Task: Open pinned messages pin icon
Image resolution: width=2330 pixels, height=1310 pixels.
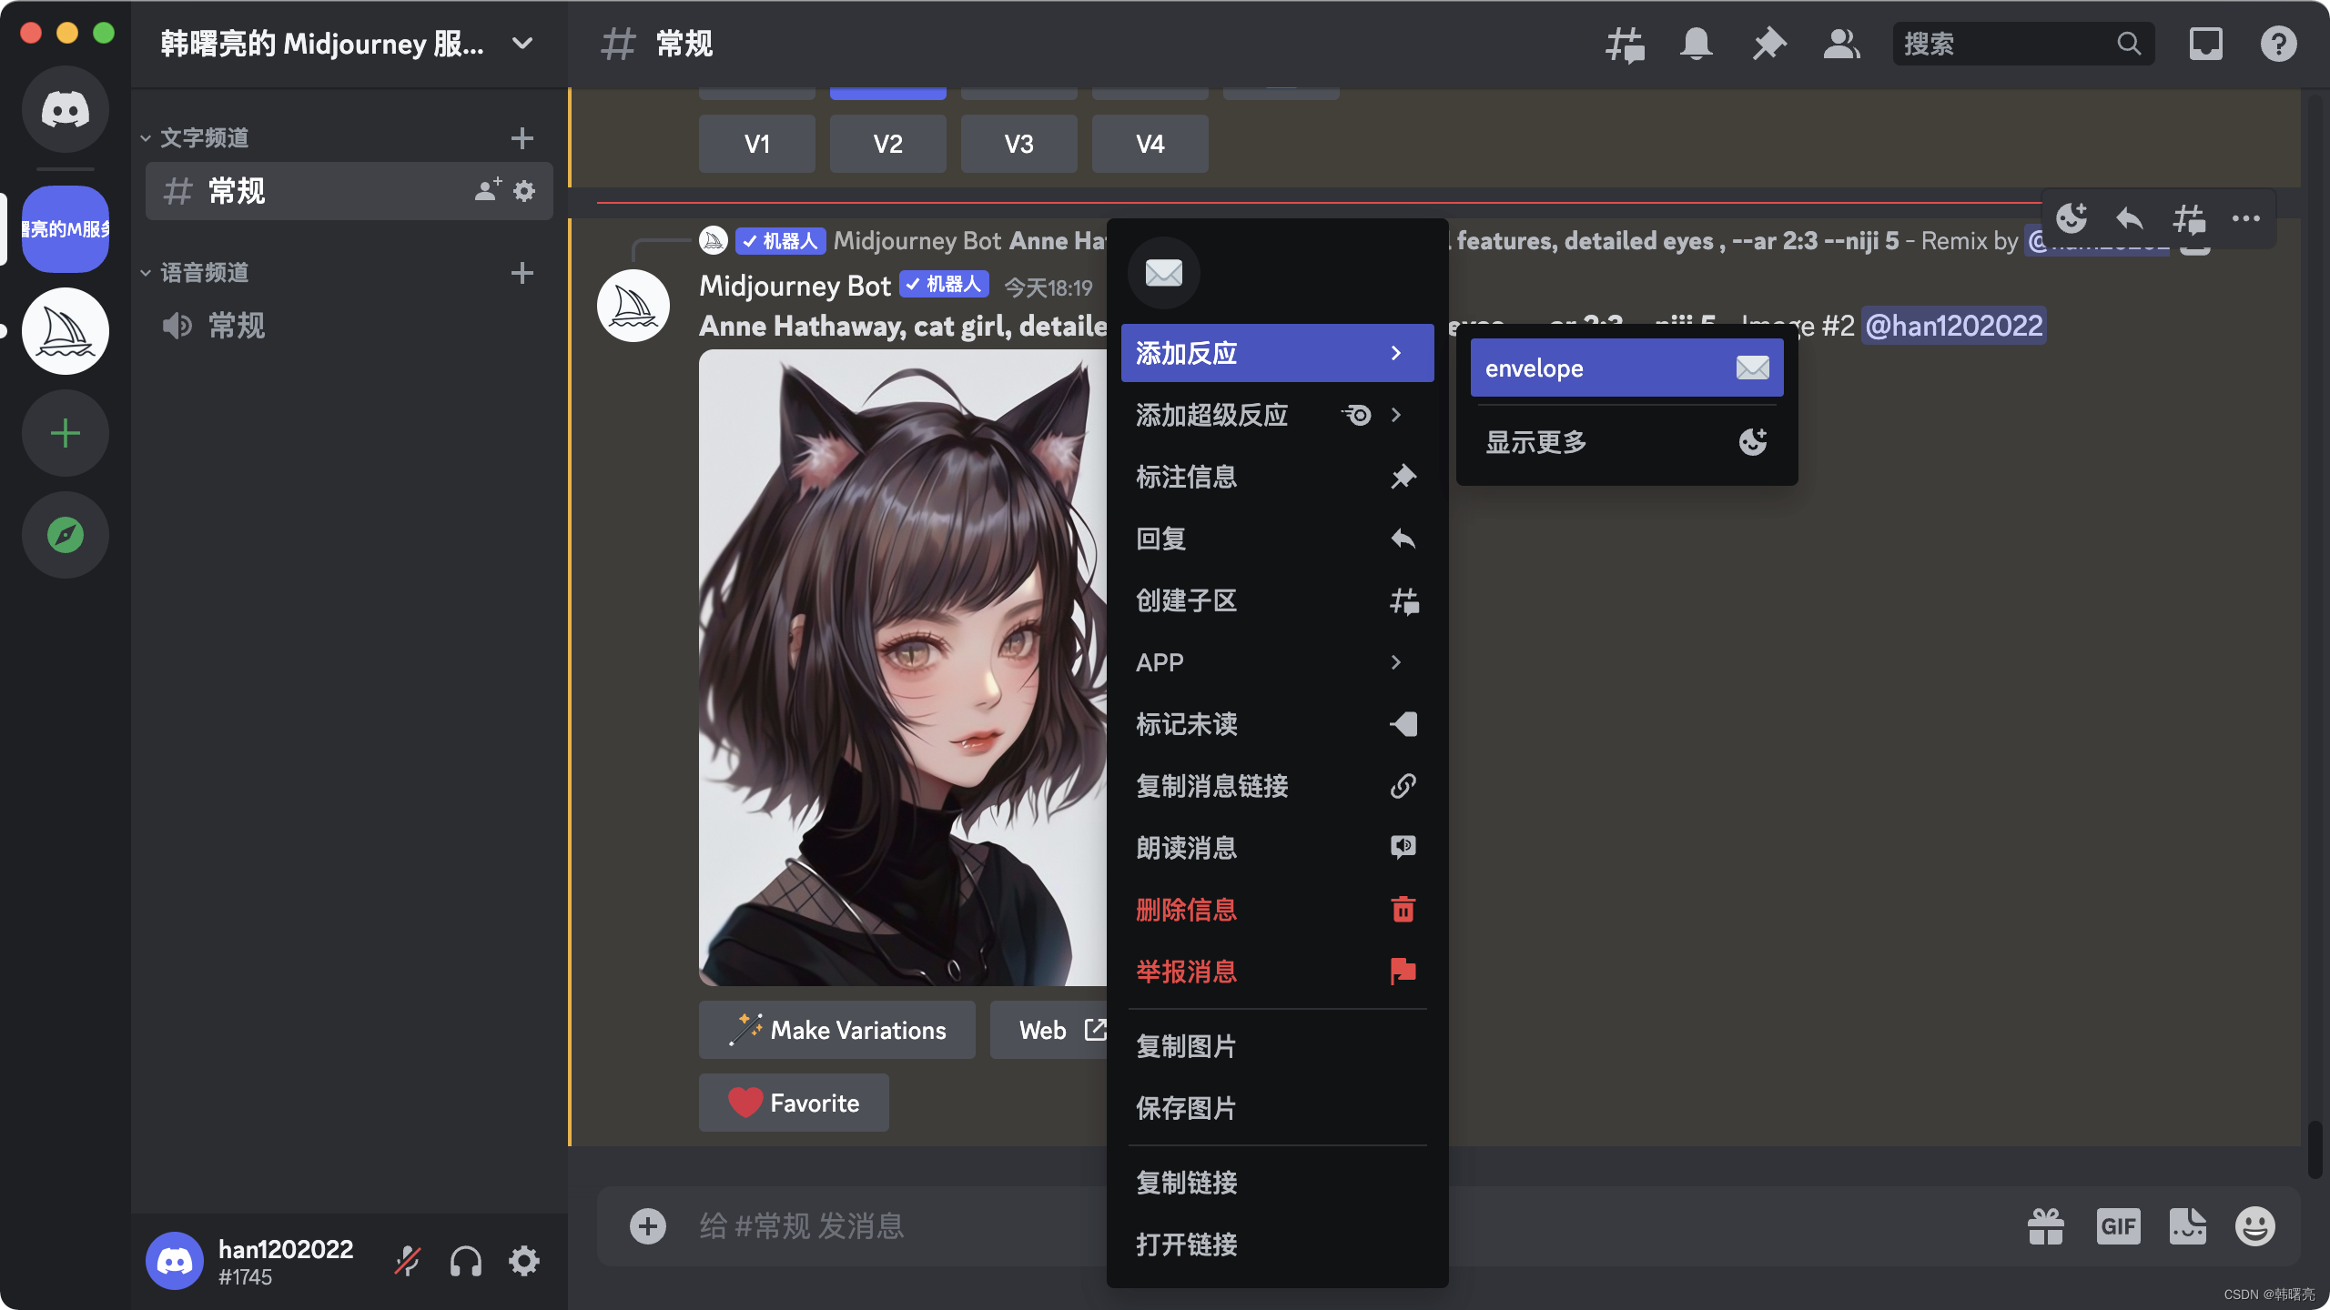Action: tap(1768, 44)
